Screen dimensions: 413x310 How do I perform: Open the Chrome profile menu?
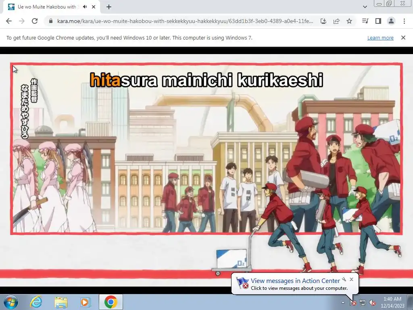391,21
